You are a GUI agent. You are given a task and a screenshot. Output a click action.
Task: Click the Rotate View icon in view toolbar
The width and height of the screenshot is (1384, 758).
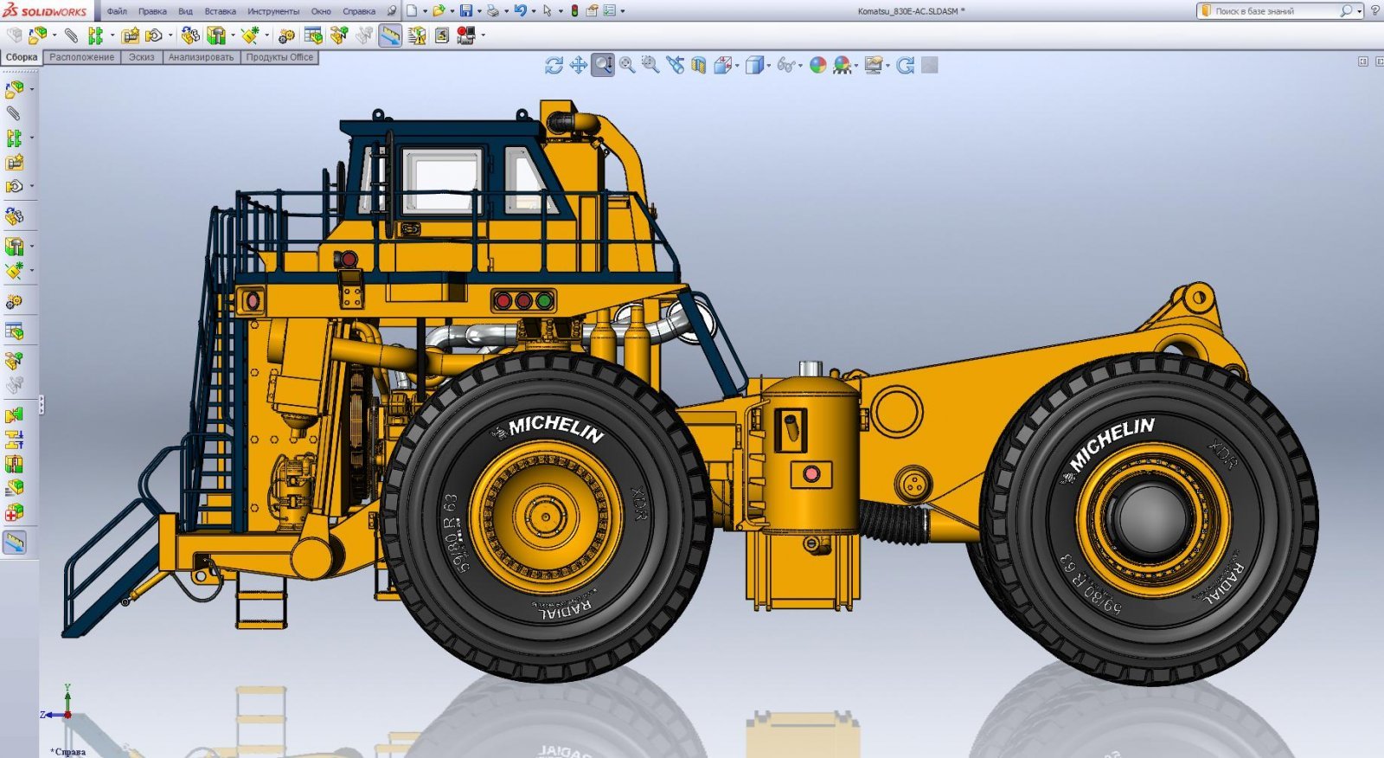point(554,66)
